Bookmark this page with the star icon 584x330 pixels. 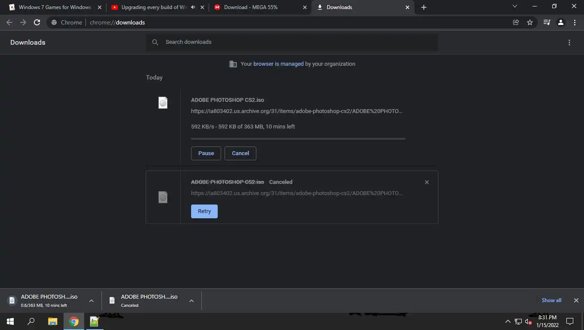[530, 22]
